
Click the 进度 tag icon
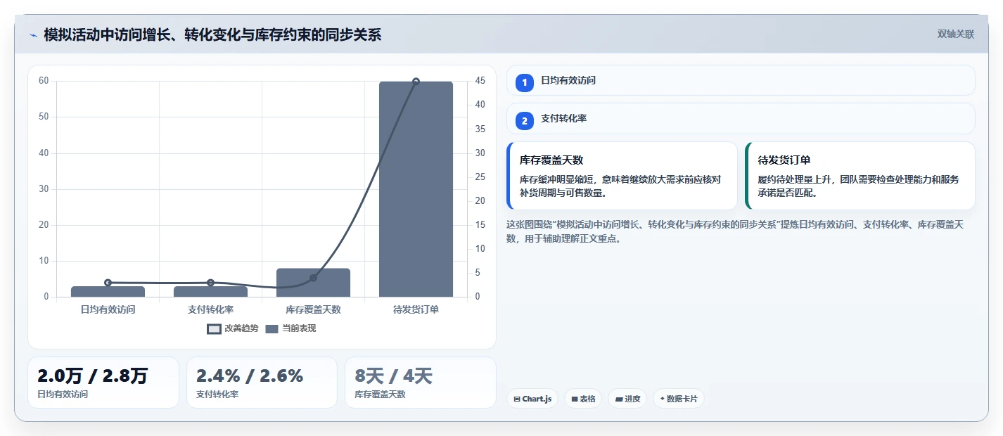pyautogui.click(x=618, y=399)
